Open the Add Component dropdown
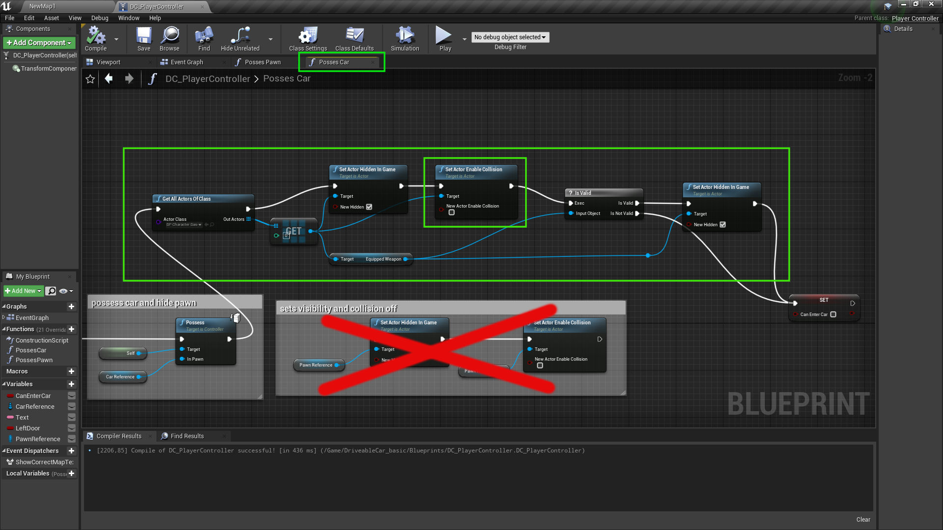The image size is (943, 530). (39, 43)
